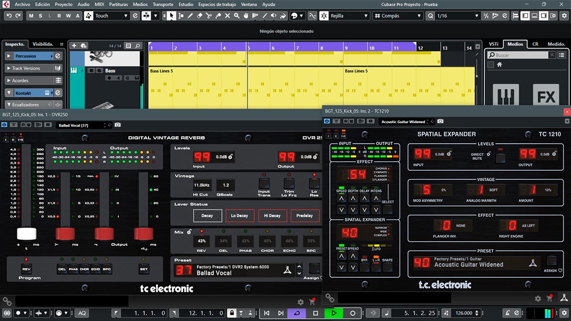Viewport: 571px width, 321px height.
Task: Click the white decay lever fader
Action: click(x=27, y=233)
